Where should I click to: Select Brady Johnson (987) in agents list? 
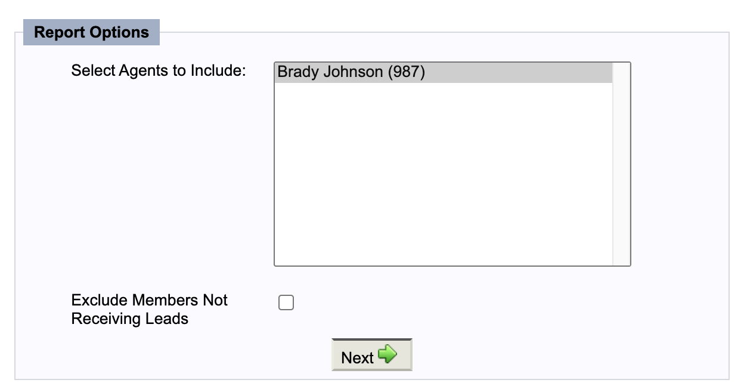click(444, 72)
